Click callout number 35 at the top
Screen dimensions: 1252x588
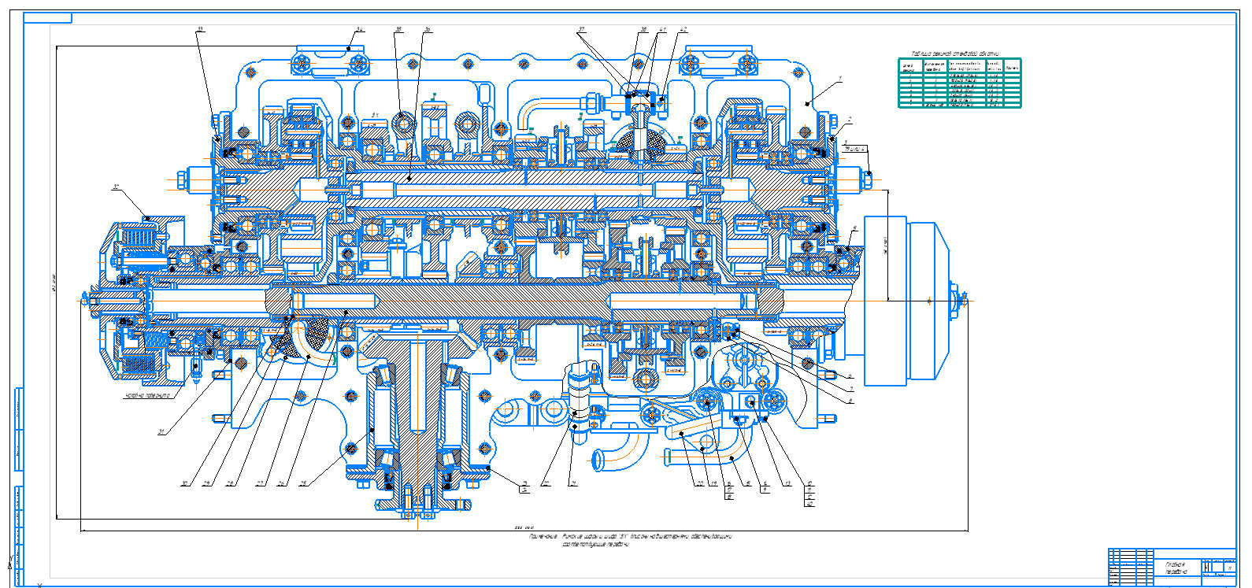(x=398, y=29)
